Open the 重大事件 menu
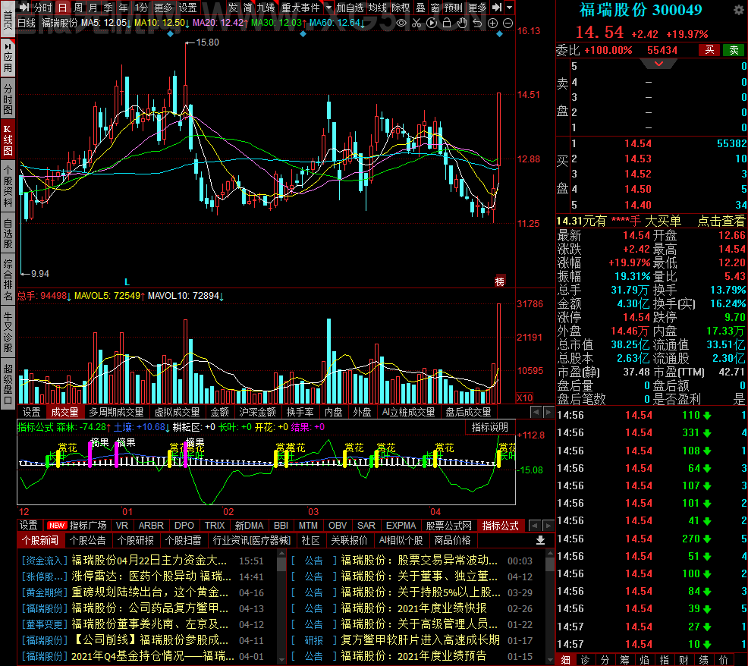This screenshot has height=666, width=748. click(300, 8)
